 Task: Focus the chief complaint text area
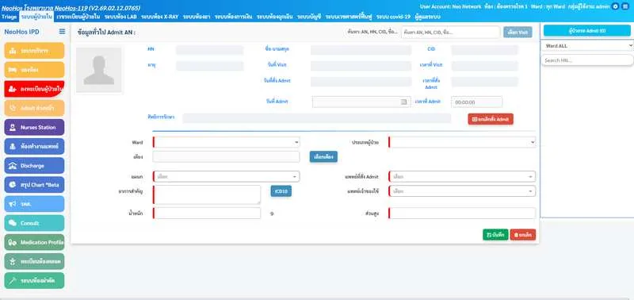207,194
